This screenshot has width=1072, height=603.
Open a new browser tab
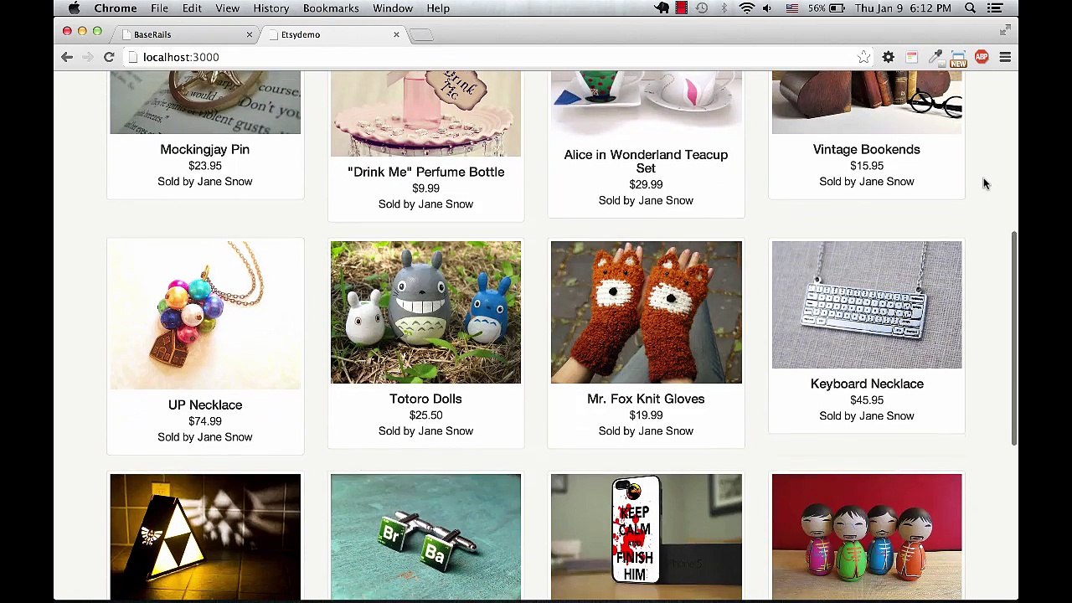(422, 34)
